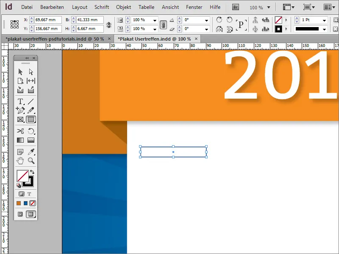Select the Type tool
This screenshot has width=339, height=254.
[x=20, y=102]
